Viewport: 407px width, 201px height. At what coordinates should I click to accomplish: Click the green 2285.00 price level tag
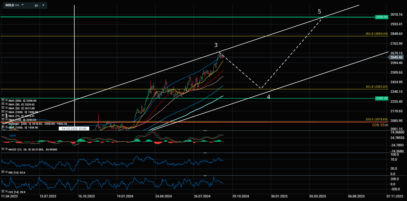click(x=382, y=98)
